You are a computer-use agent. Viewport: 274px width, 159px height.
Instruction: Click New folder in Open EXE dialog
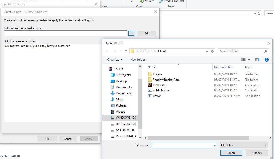[138, 60]
